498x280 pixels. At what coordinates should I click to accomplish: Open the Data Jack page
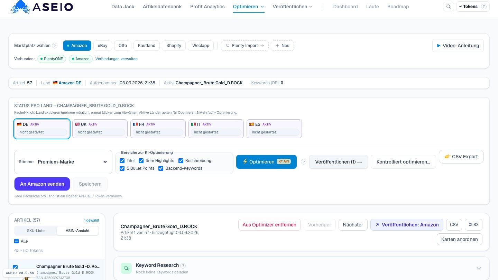tap(123, 7)
